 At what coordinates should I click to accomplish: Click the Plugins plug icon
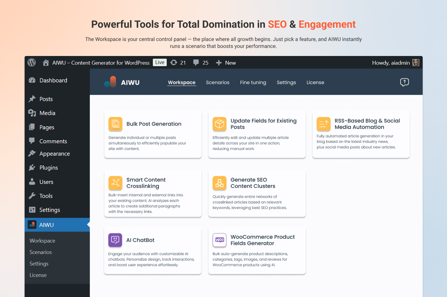tap(32, 167)
